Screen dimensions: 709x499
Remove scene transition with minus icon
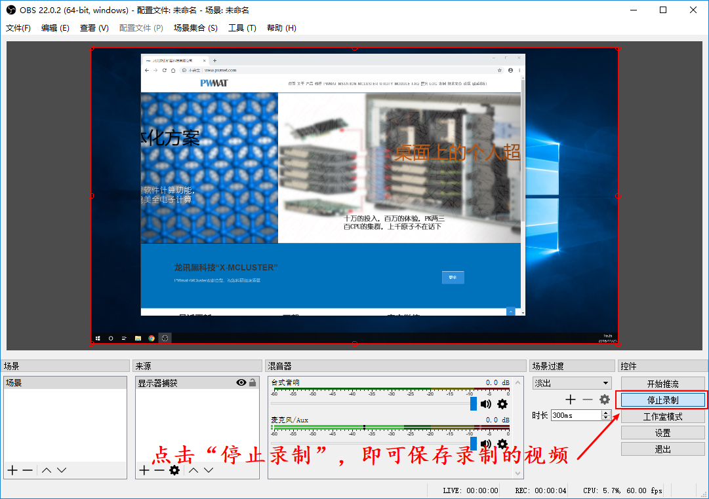[588, 399]
